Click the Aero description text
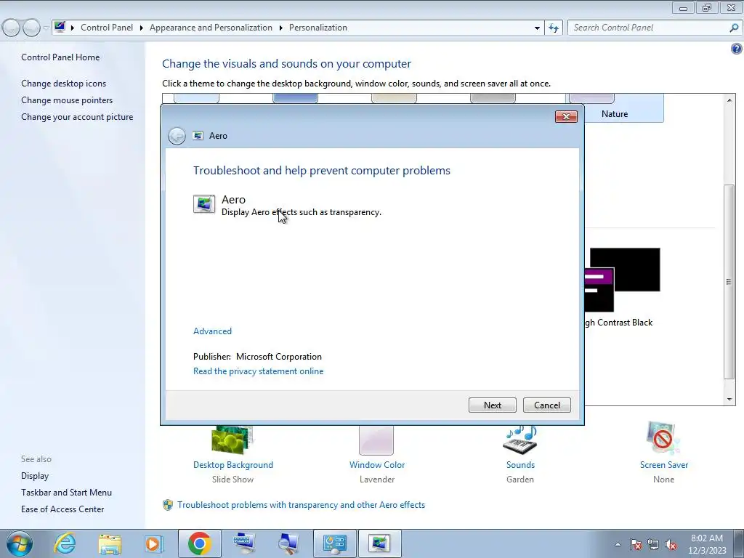 pos(302,212)
